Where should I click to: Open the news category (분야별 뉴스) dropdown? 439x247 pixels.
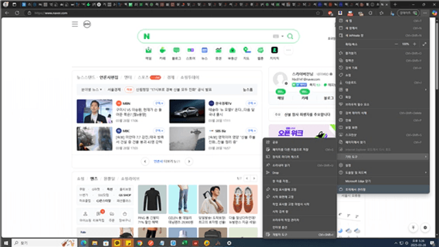91,90
